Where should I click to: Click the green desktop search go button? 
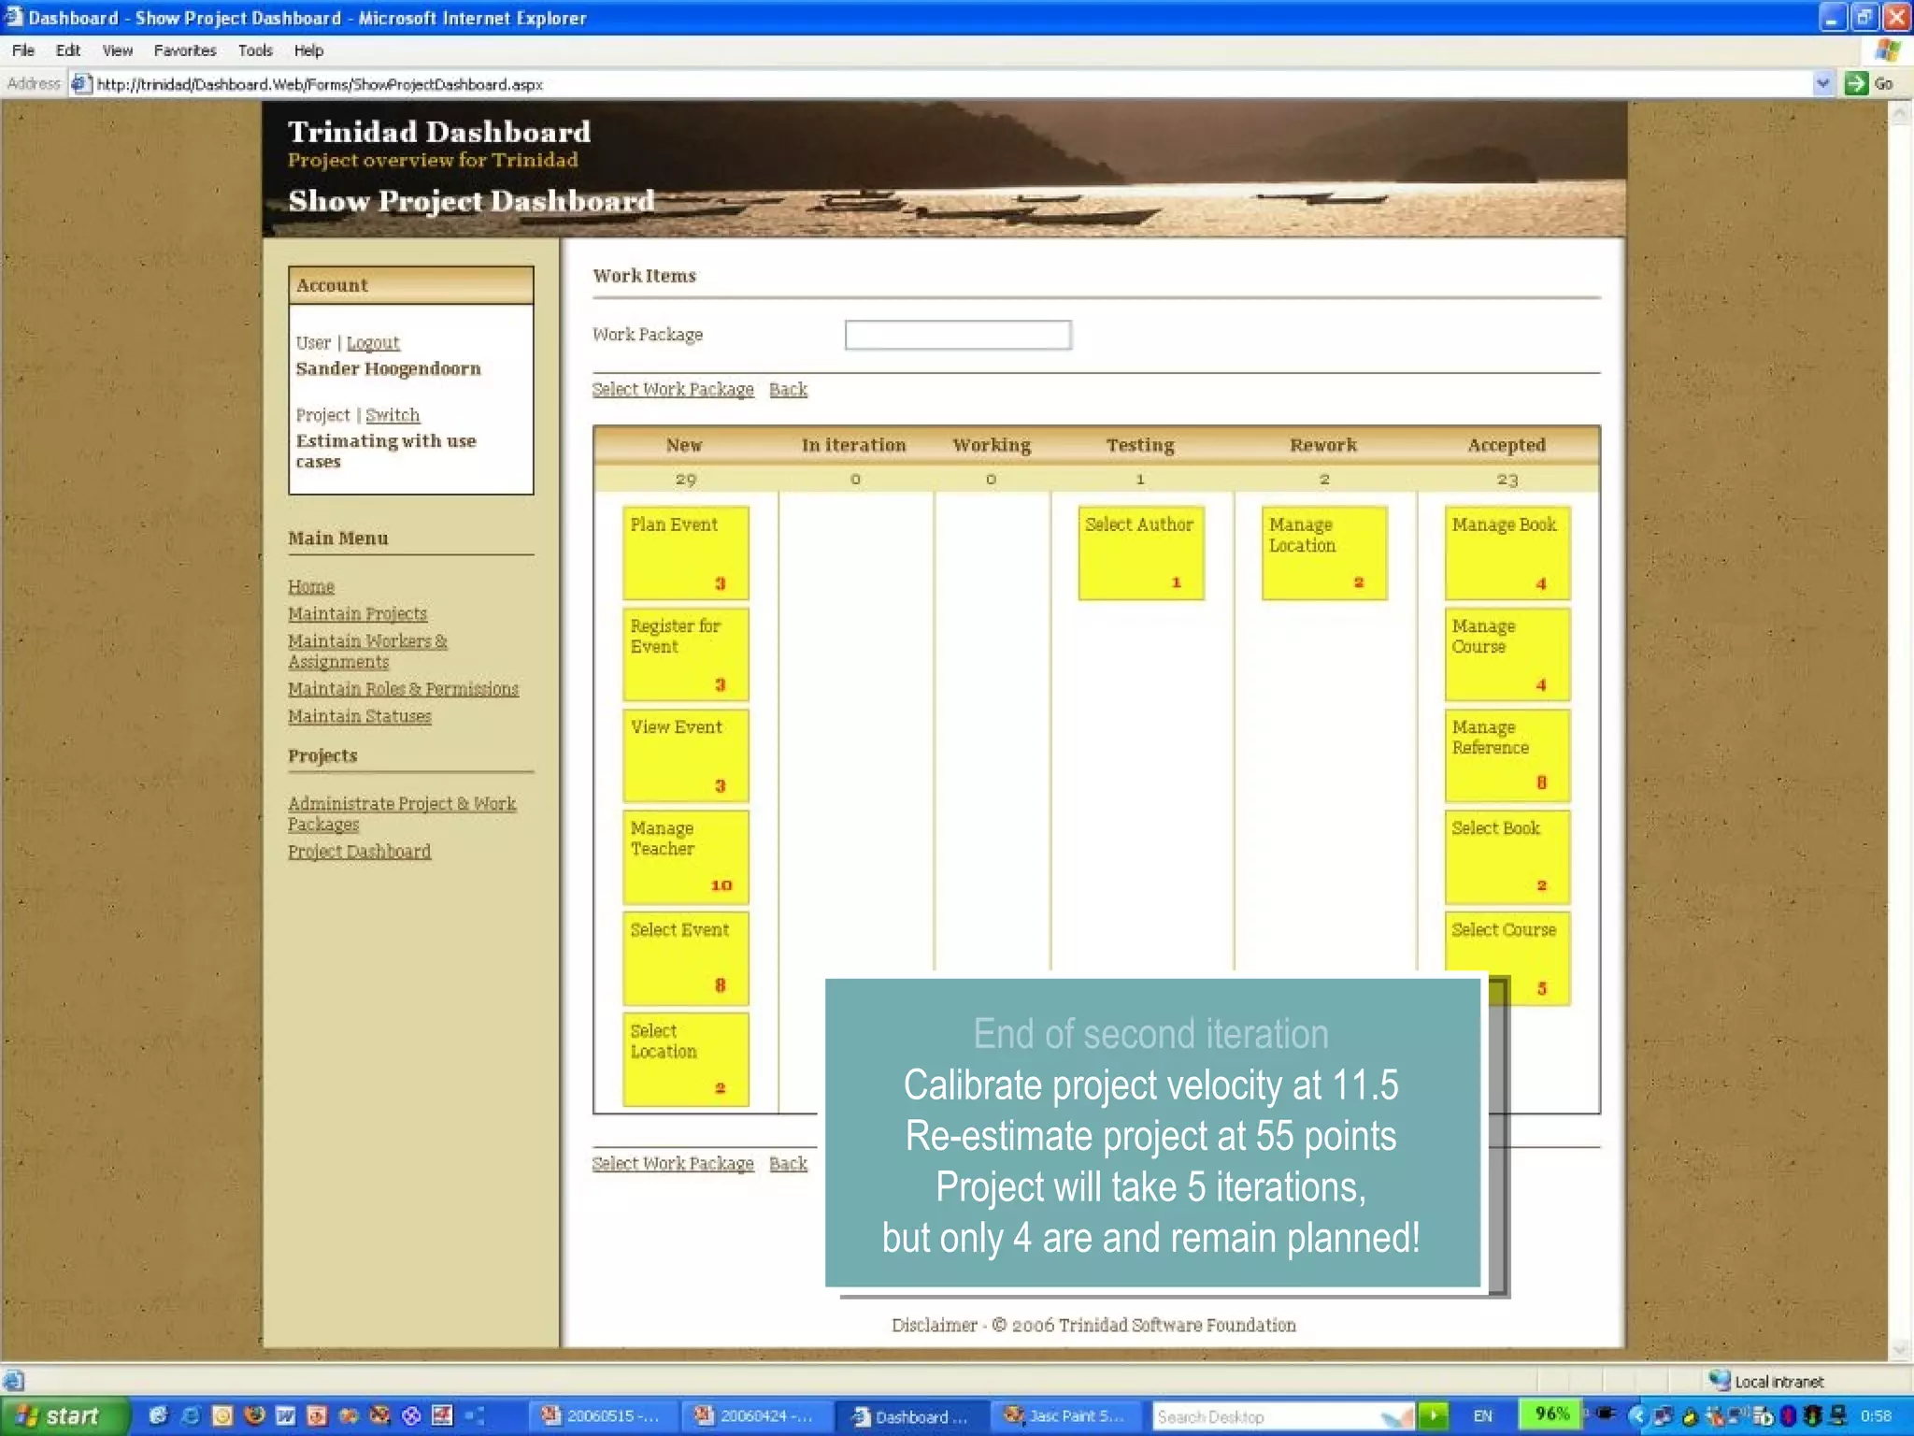pyautogui.click(x=1432, y=1415)
